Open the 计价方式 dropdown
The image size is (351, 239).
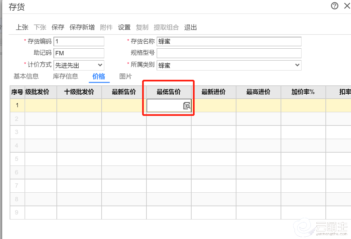point(79,65)
